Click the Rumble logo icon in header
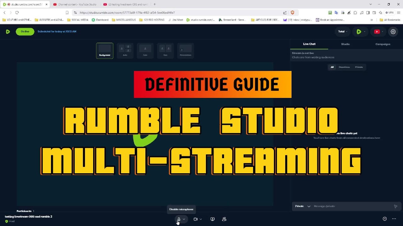 pyautogui.click(x=8, y=31)
